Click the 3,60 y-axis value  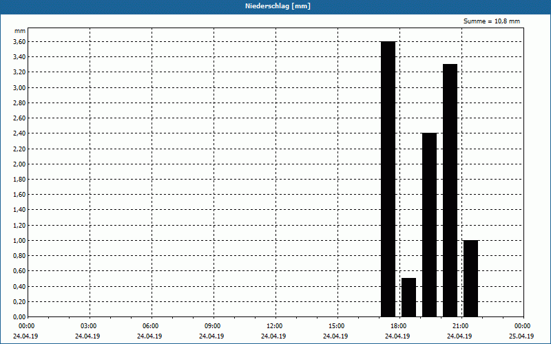pos(19,41)
